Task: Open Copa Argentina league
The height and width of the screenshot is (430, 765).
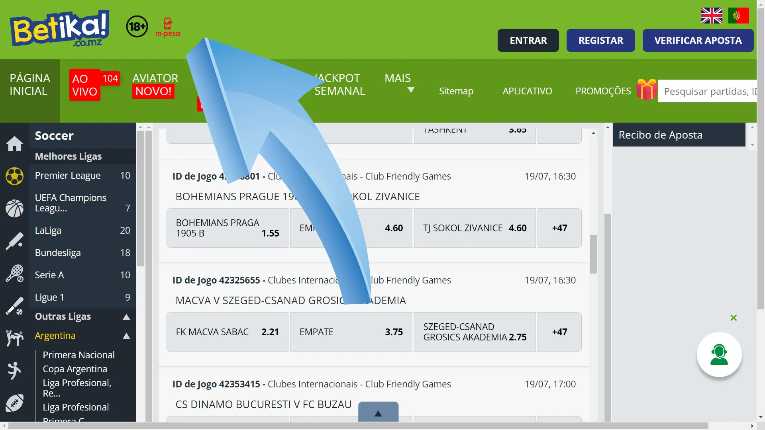Action: 75,369
